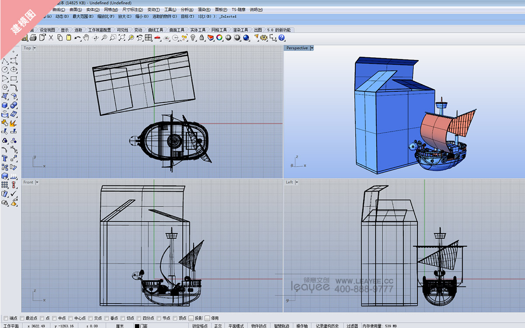Open the 曲面(S) menu
Viewport: 525px width, 328px height.
pos(76,10)
